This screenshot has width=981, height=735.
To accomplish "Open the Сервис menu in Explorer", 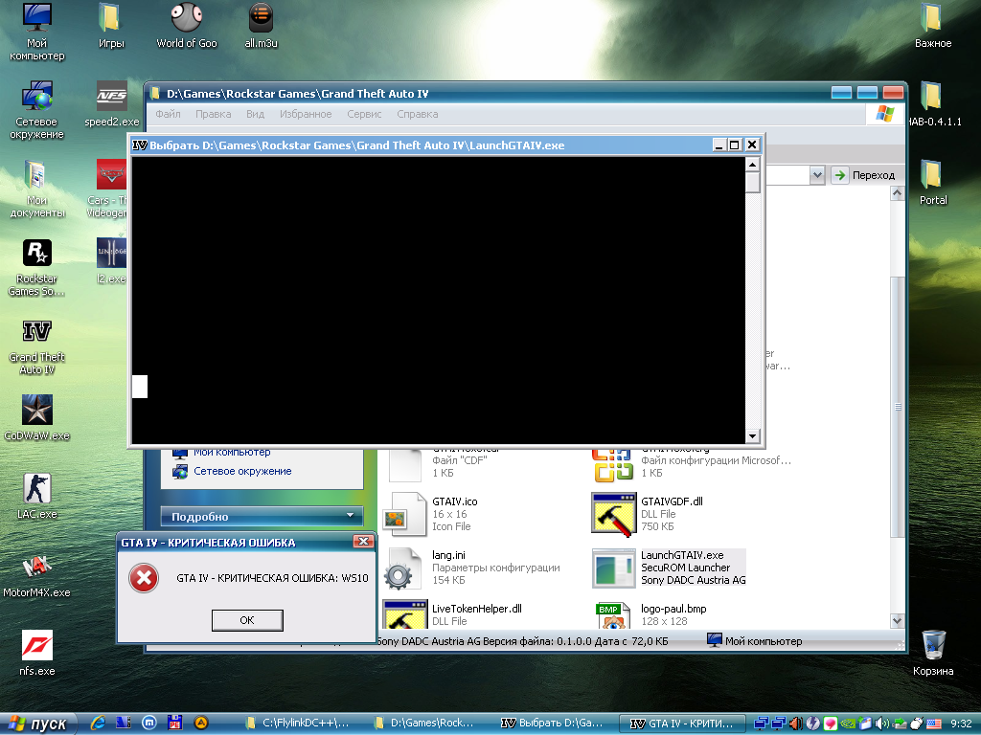I will [x=364, y=114].
